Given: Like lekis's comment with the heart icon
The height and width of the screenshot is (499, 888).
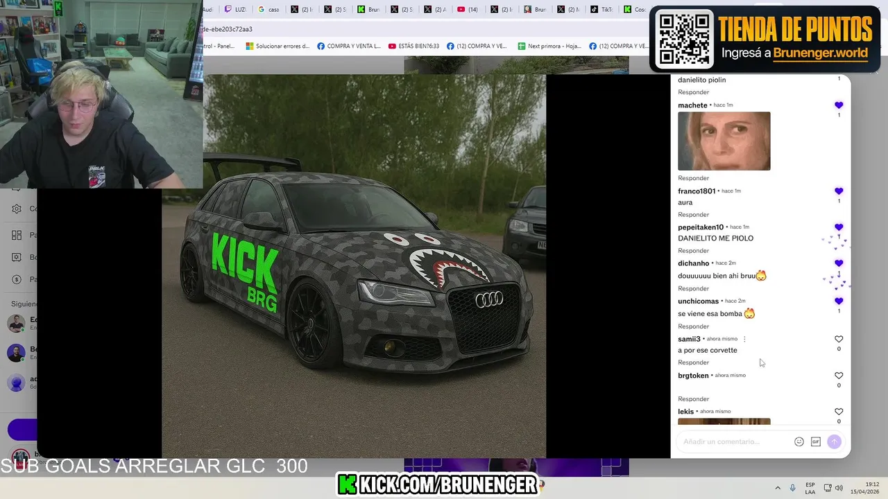Looking at the screenshot, I should 839,412.
